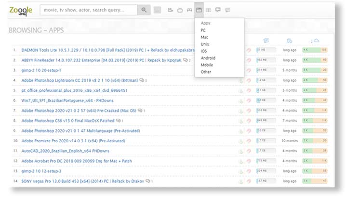Image resolution: width=347 pixels, height=197 pixels.
Task: Click '10 months' age in Premiere Pro row
Action: click(x=290, y=141)
